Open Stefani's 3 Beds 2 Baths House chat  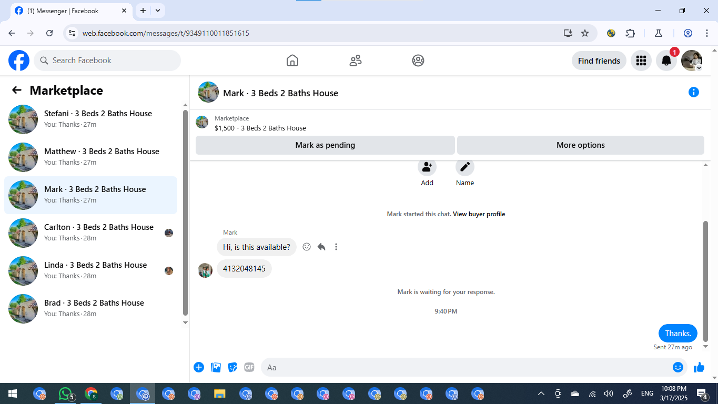[91, 119]
